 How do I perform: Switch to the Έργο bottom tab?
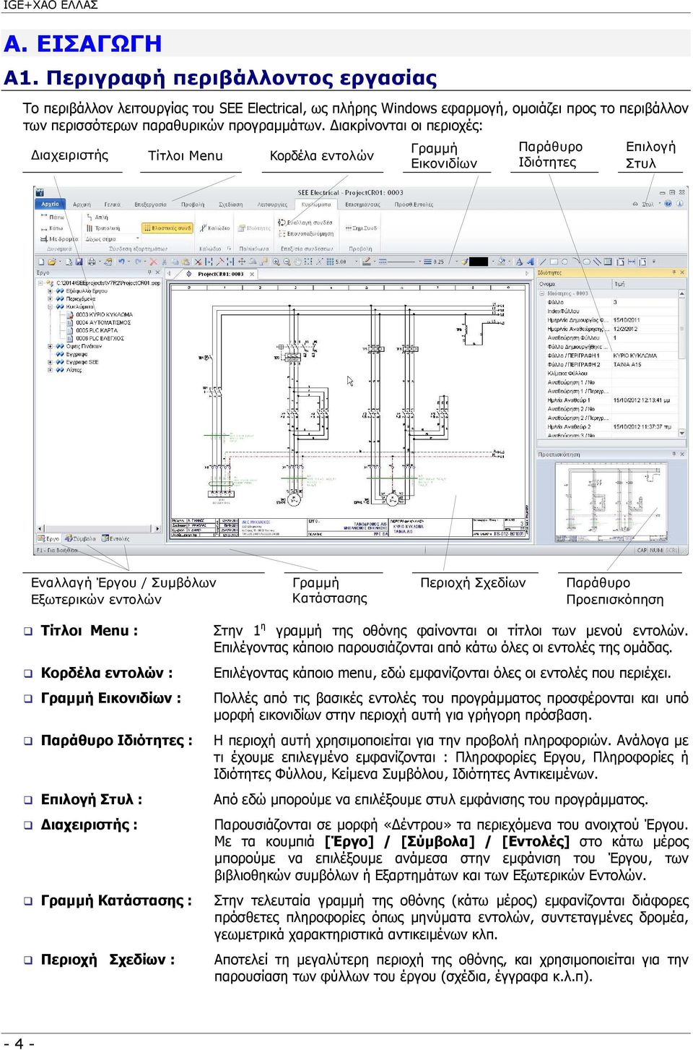pyautogui.click(x=49, y=539)
